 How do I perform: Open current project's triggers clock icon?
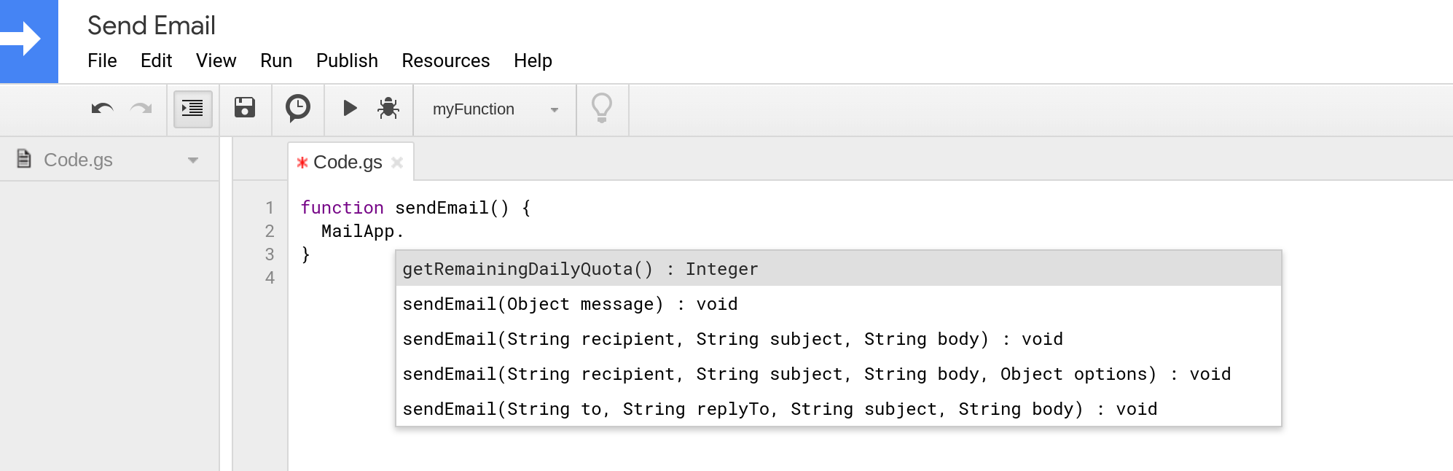tap(297, 109)
